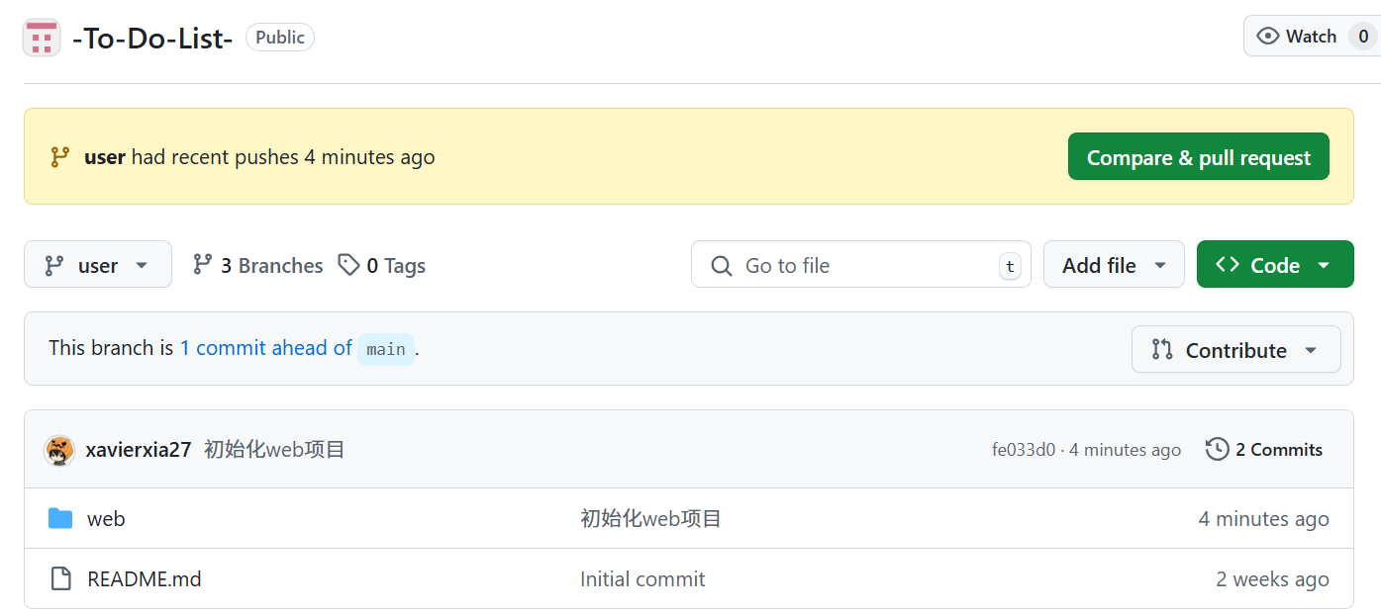Click the branch icon beside 3 Branches
The image size is (1381, 614).
coord(203,265)
